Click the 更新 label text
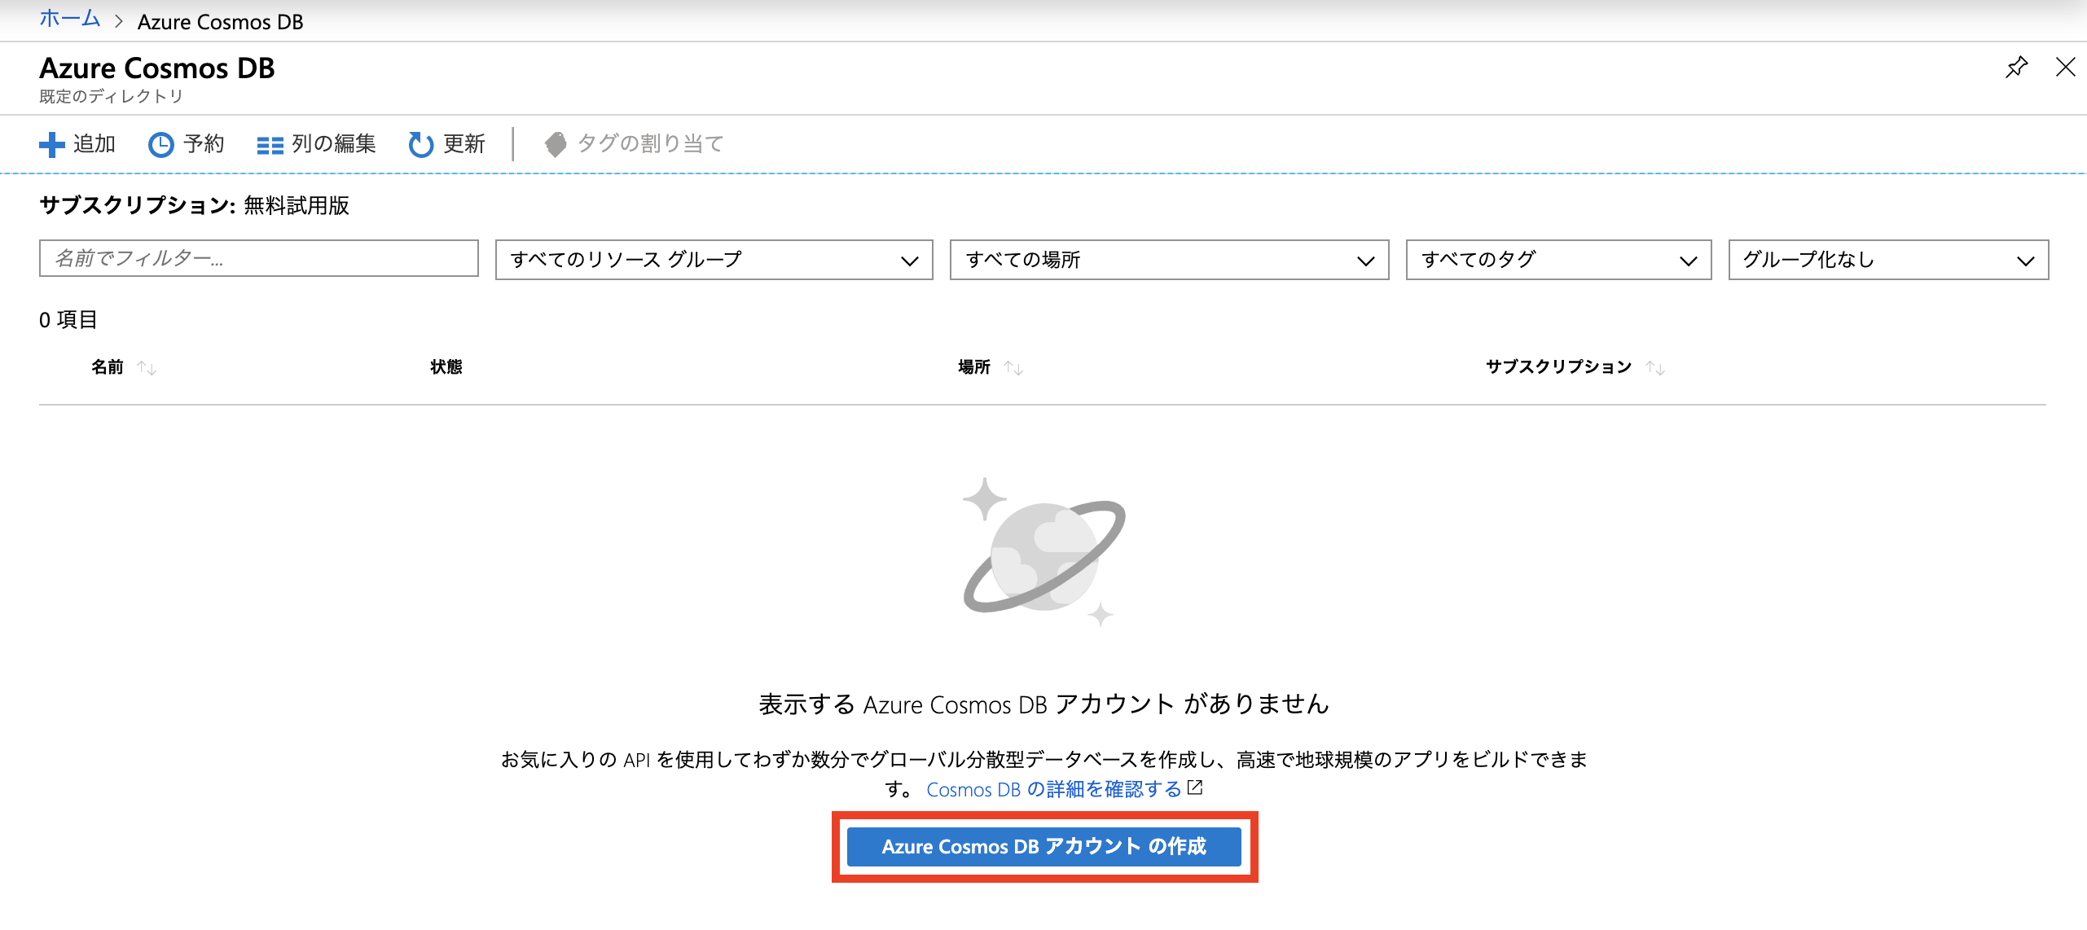The width and height of the screenshot is (2087, 930). click(464, 144)
